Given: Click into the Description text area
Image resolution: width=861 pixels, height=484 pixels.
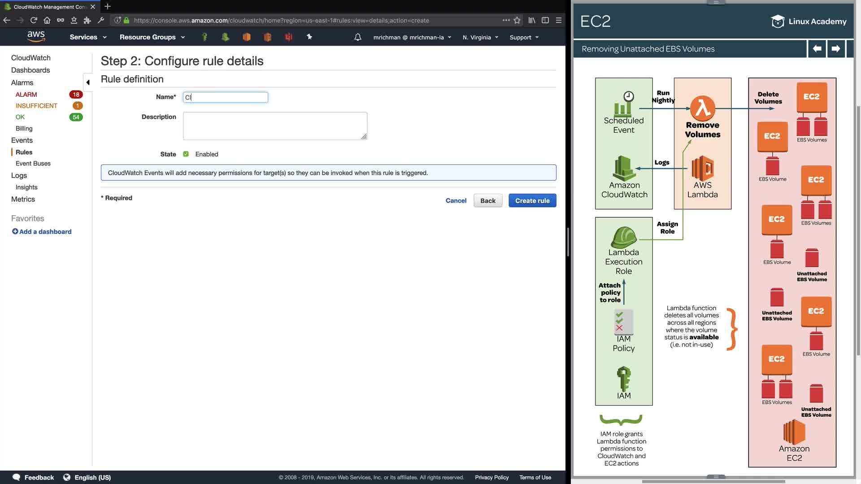Looking at the screenshot, I should (275, 126).
